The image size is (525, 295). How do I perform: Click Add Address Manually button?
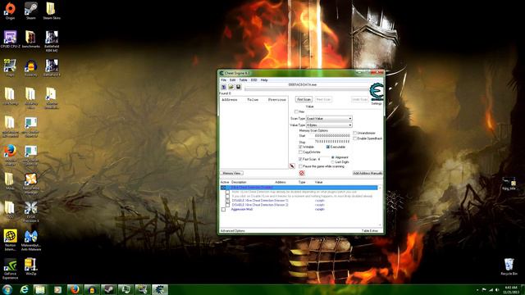pos(367,173)
